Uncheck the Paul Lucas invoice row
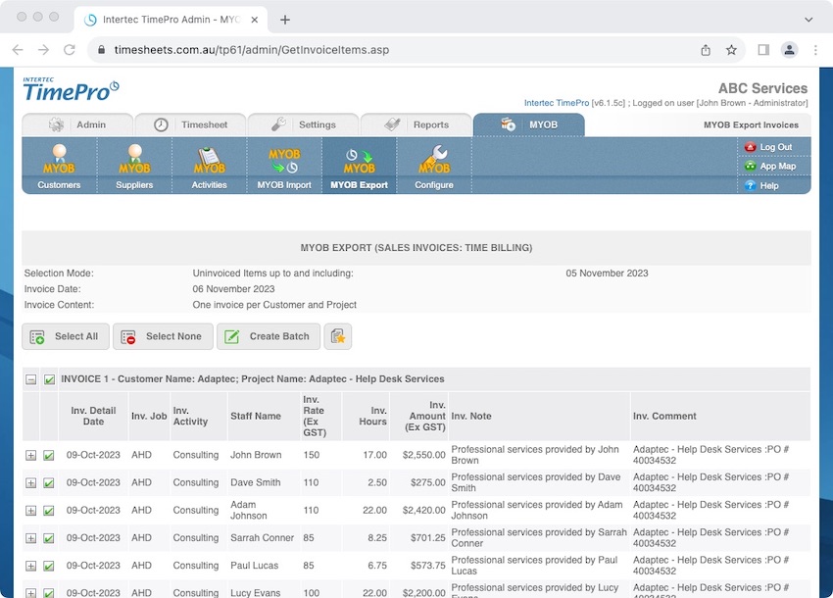The width and height of the screenshot is (833, 598). click(48, 566)
